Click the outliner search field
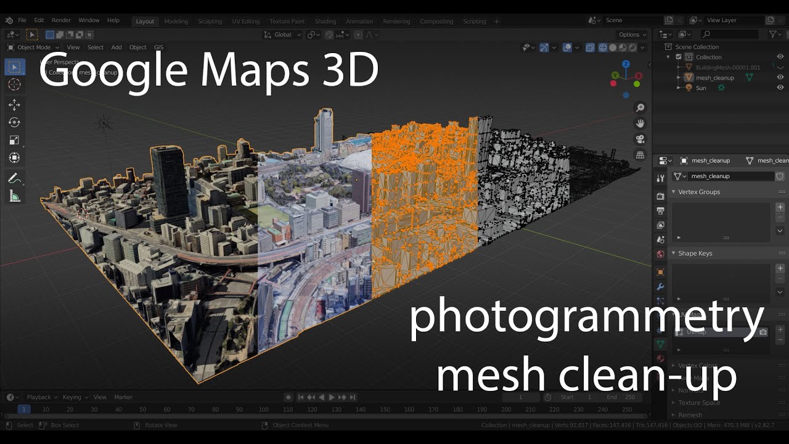Viewport: 789px width, 444px height. point(730,35)
